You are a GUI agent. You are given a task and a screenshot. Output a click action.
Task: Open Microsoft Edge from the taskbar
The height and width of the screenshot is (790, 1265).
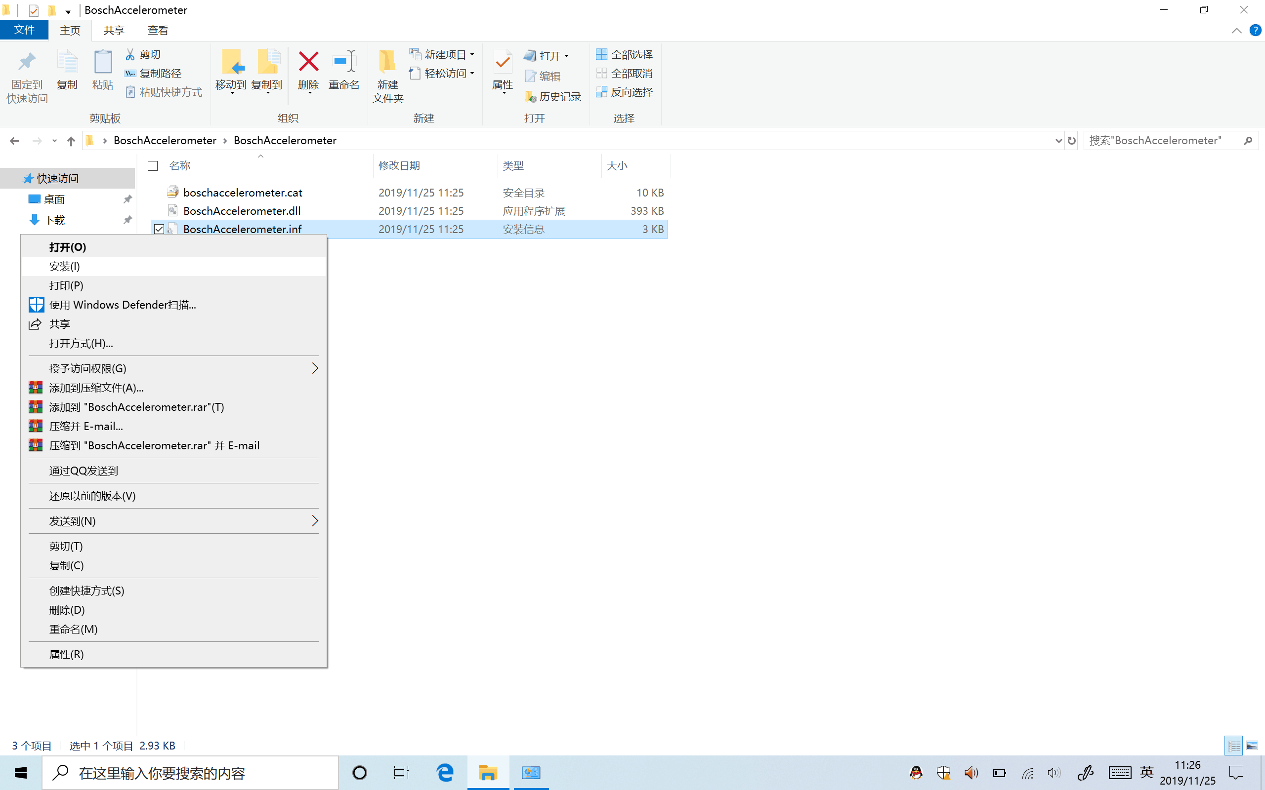coord(445,772)
